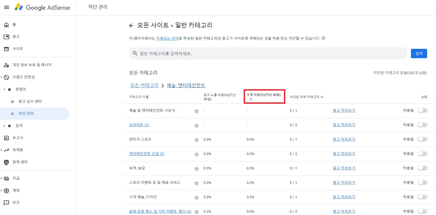Viewport: 436px width, 215px height.
Task: Click help icon for 오프비트 row
Action: (196, 126)
